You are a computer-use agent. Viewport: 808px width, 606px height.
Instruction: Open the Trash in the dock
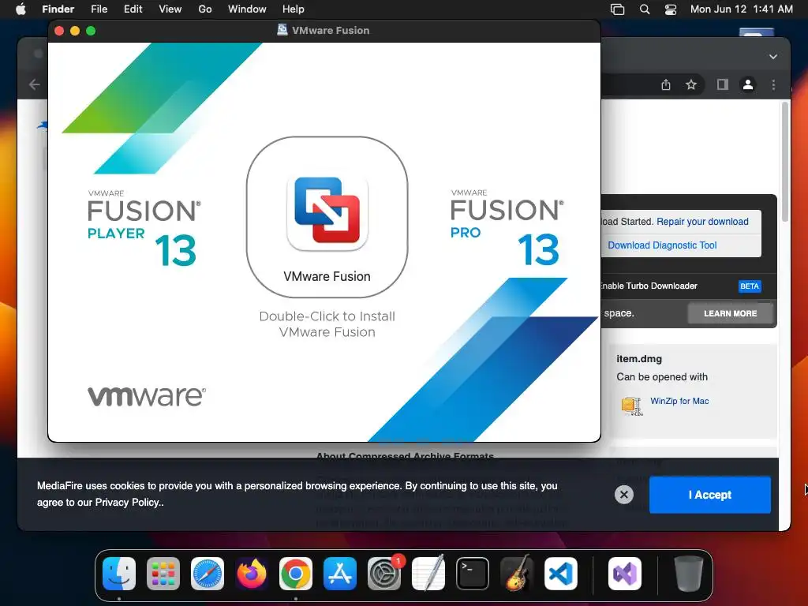coord(688,574)
